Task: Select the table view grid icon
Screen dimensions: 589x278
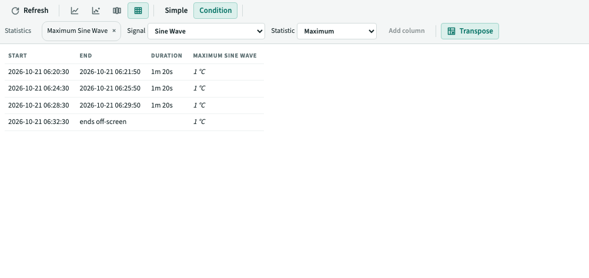Action: [138, 11]
